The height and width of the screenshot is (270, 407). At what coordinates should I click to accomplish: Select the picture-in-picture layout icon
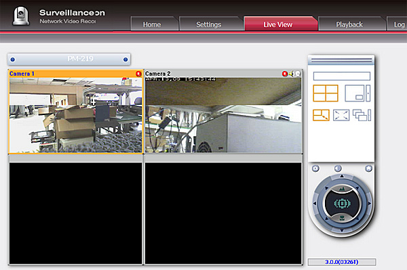[357, 93]
